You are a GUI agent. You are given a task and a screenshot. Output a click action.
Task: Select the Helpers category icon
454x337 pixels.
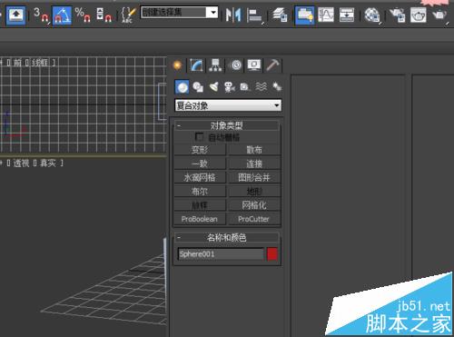pos(245,87)
